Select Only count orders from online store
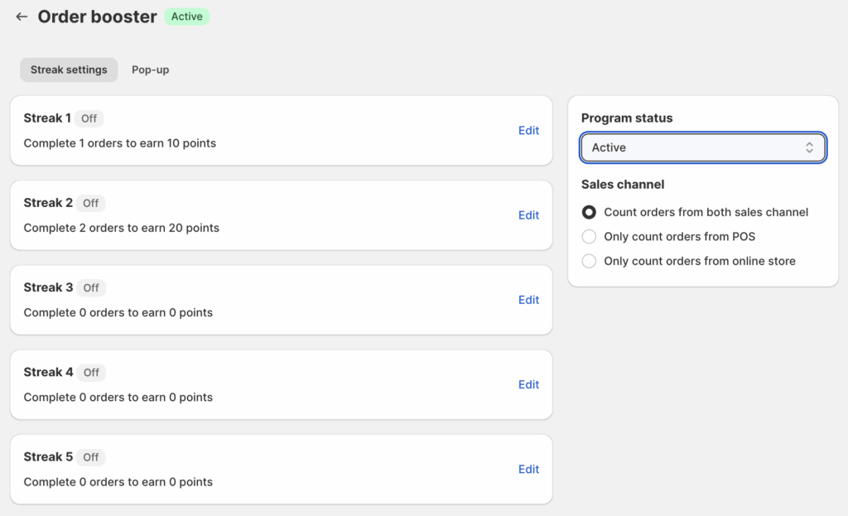This screenshot has width=848, height=516. (589, 261)
